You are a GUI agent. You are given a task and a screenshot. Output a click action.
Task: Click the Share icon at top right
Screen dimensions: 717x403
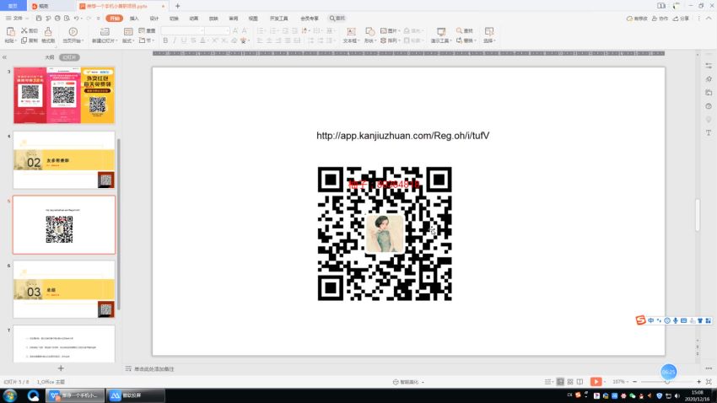pyautogui.click(x=676, y=19)
